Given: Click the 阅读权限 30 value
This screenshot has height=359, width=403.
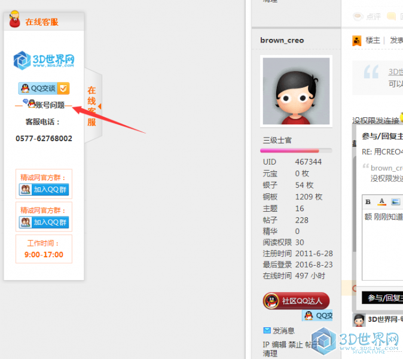Looking at the screenshot, I should [x=300, y=242].
